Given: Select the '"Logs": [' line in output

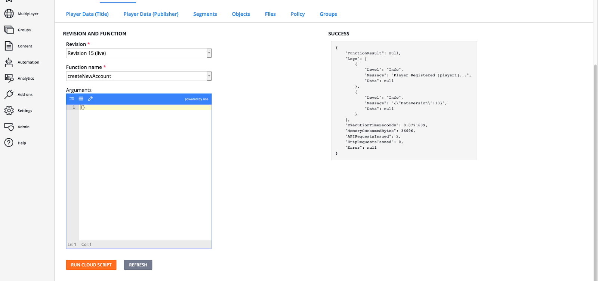Looking at the screenshot, I should (x=356, y=59).
